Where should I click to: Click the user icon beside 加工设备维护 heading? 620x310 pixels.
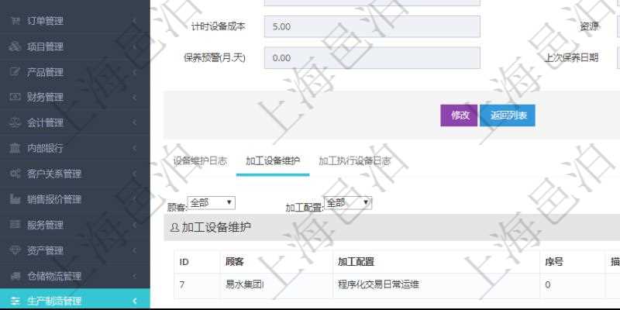(174, 228)
